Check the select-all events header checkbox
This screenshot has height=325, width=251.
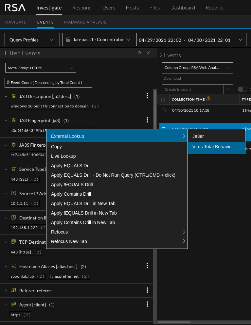[164, 99]
